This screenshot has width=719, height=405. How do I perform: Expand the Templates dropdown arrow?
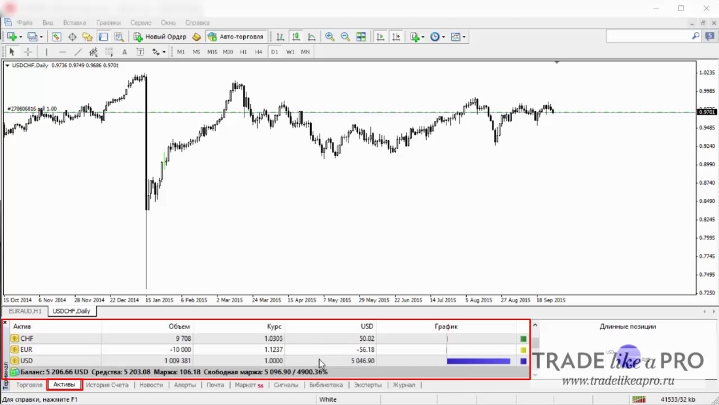pyautogui.click(x=464, y=37)
